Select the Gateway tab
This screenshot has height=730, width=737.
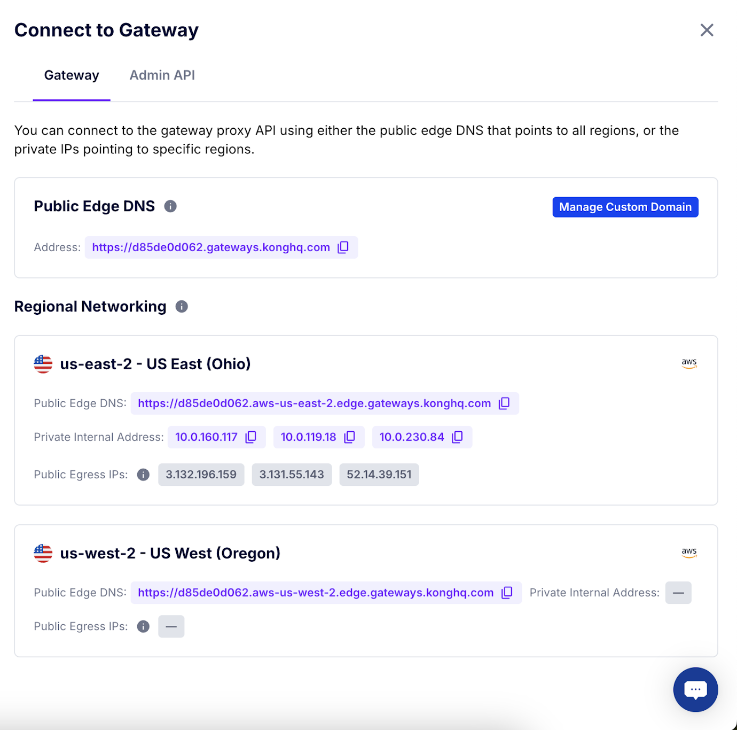[x=71, y=75]
